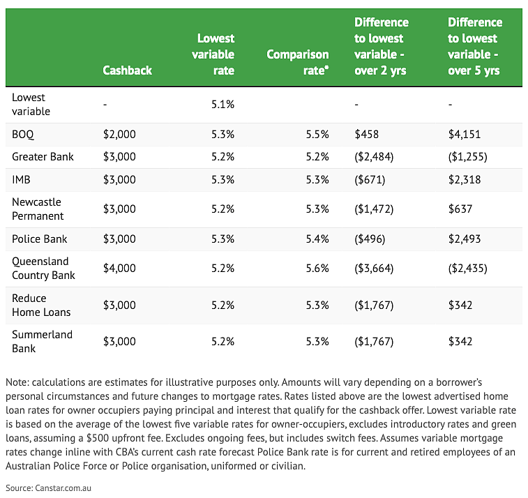Click the Police Bank row label
This screenshot has width=528, height=498.
[x=39, y=239]
